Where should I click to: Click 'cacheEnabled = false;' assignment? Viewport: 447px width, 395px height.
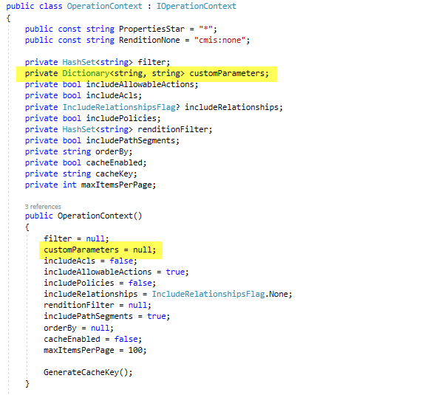(x=92, y=339)
